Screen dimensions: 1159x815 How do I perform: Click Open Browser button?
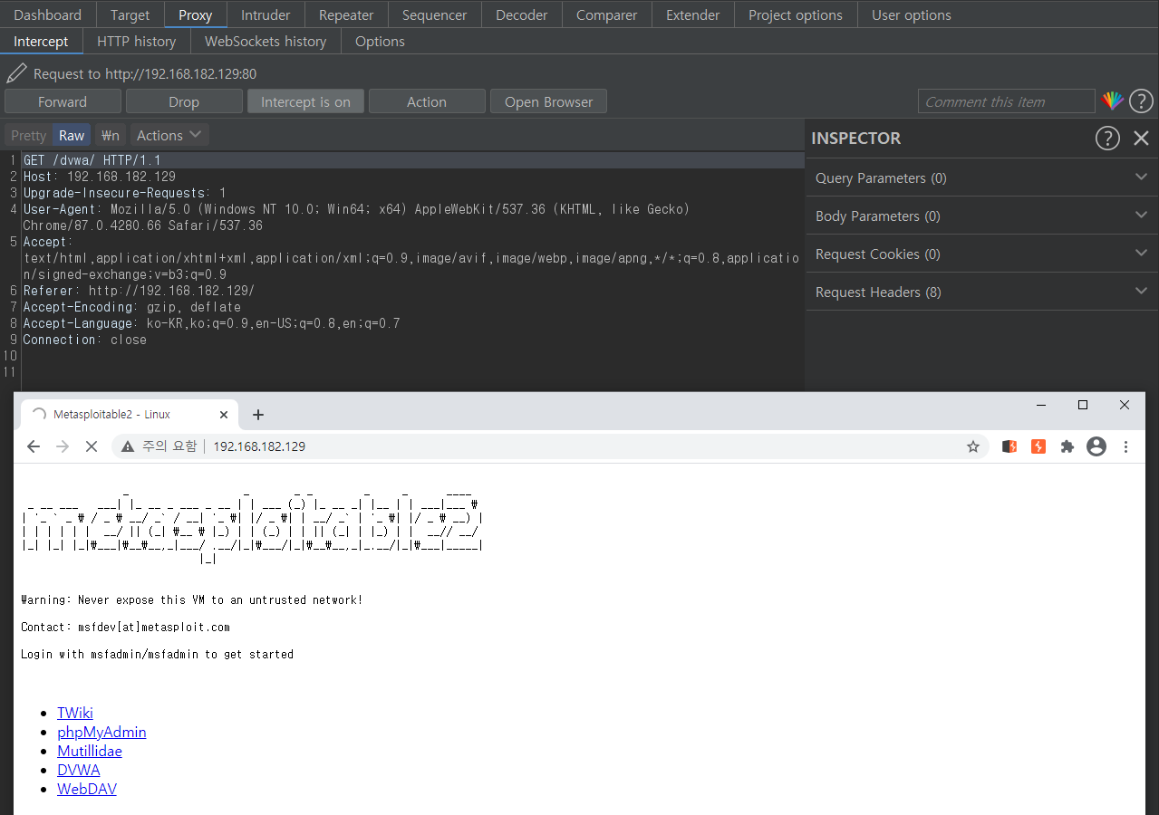coord(548,101)
